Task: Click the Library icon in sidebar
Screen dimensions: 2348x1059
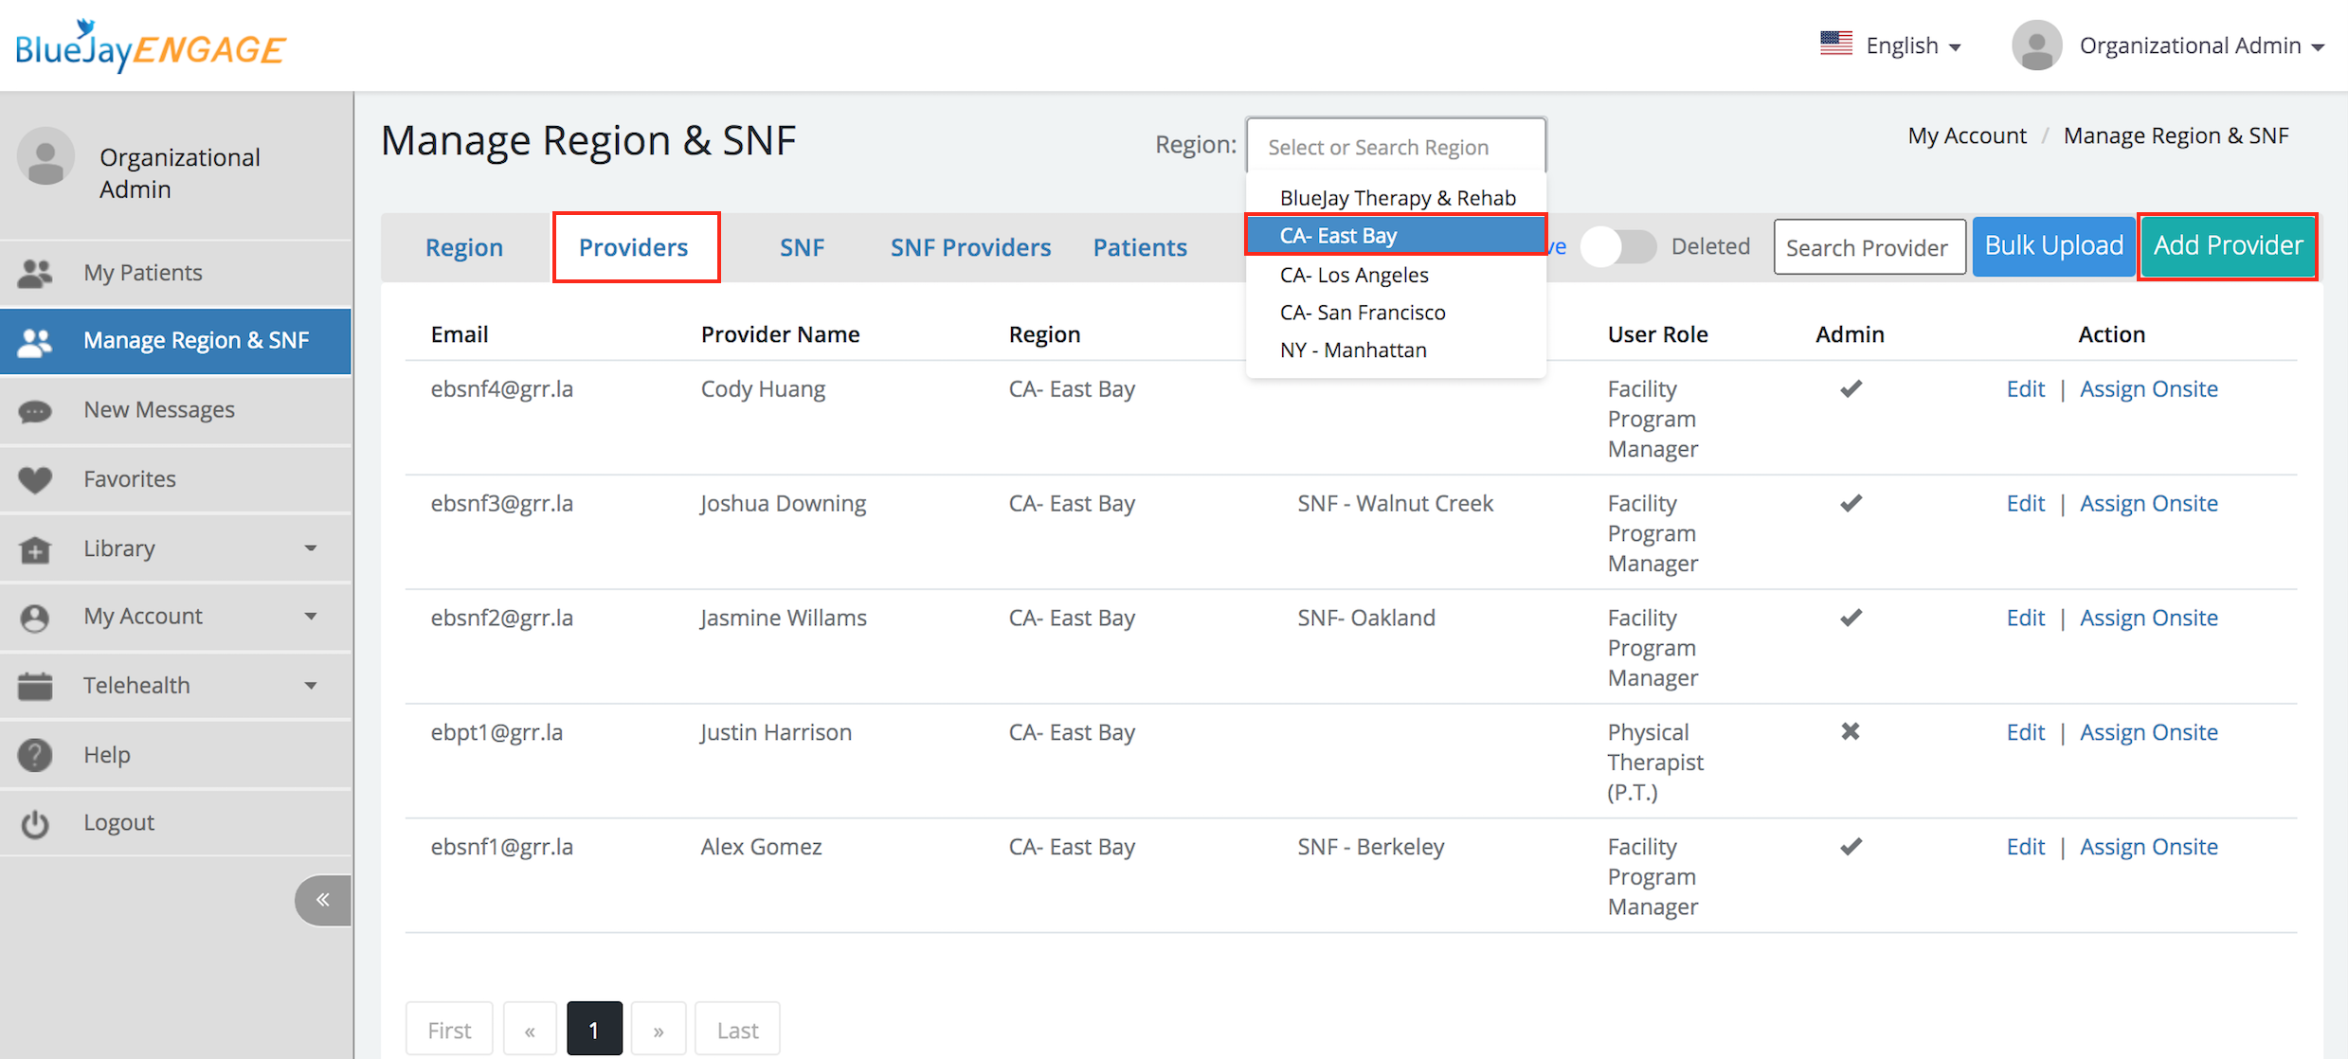Action: [x=35, y=549]
